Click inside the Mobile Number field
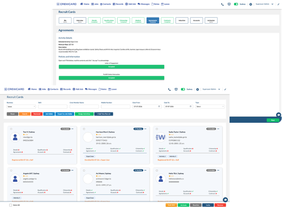The width and height of the screenshot is (282, 208). tap(116, 107)
